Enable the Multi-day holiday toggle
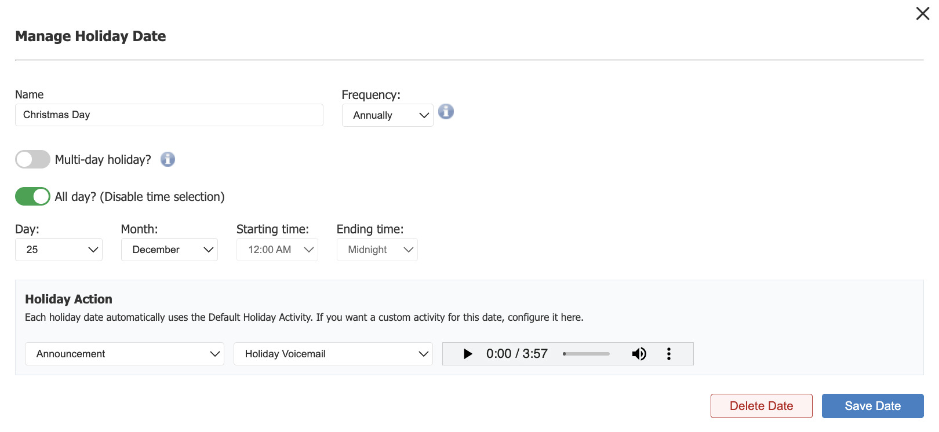Viewport: 939px width, 432px height. [x=32, y=159]
